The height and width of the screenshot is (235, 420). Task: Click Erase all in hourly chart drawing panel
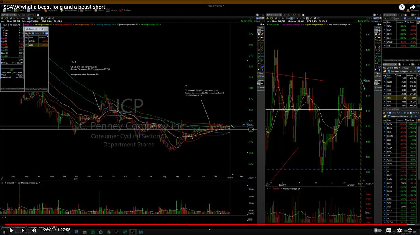pyautogui.click(x=378, y=91)
